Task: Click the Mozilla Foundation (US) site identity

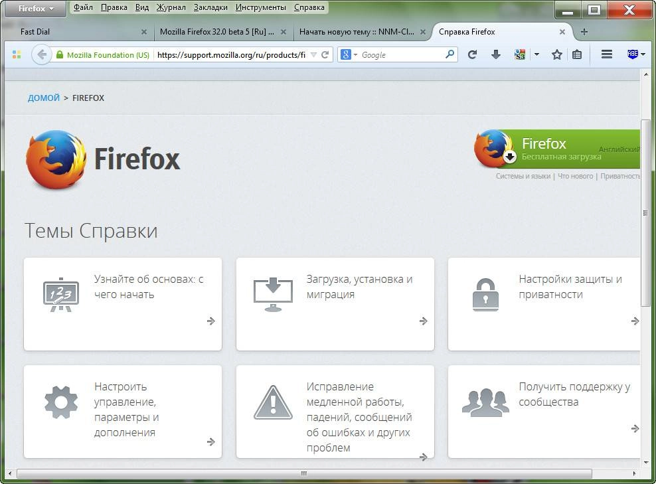Action: coord(103,55)
